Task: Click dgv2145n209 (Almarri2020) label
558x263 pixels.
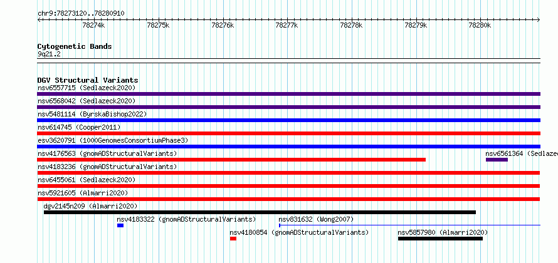Action: point(90,206)
